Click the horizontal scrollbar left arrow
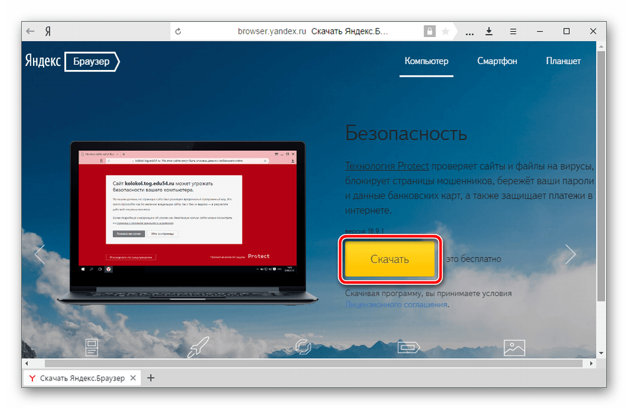628x409 pixels. (x=27, y=363)
